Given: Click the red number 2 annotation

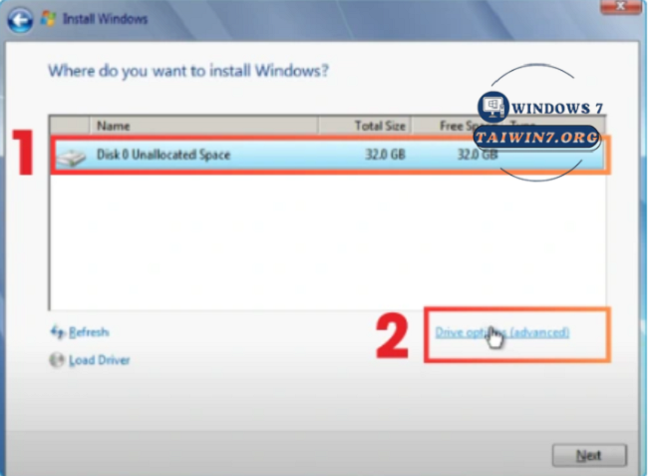Looking at the screenshot, I should 392,336.
